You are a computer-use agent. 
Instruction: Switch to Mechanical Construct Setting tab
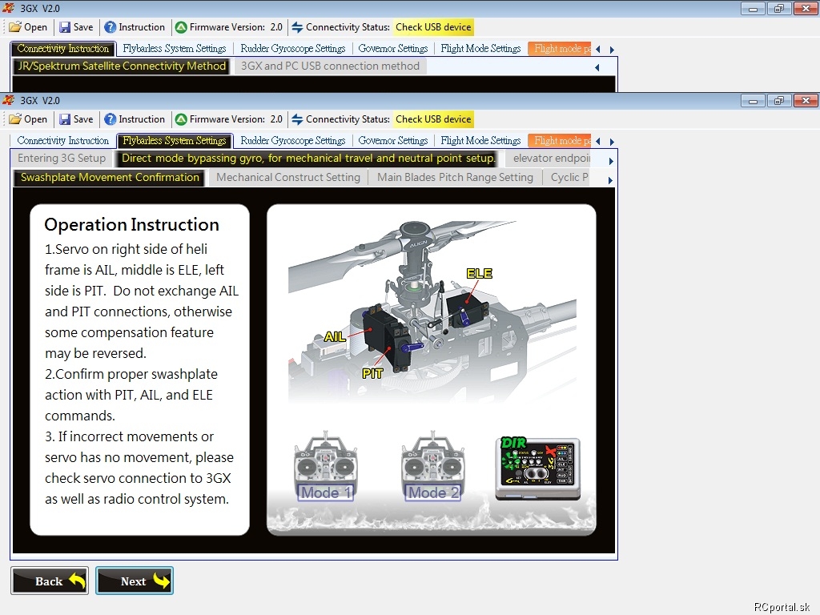288,178
